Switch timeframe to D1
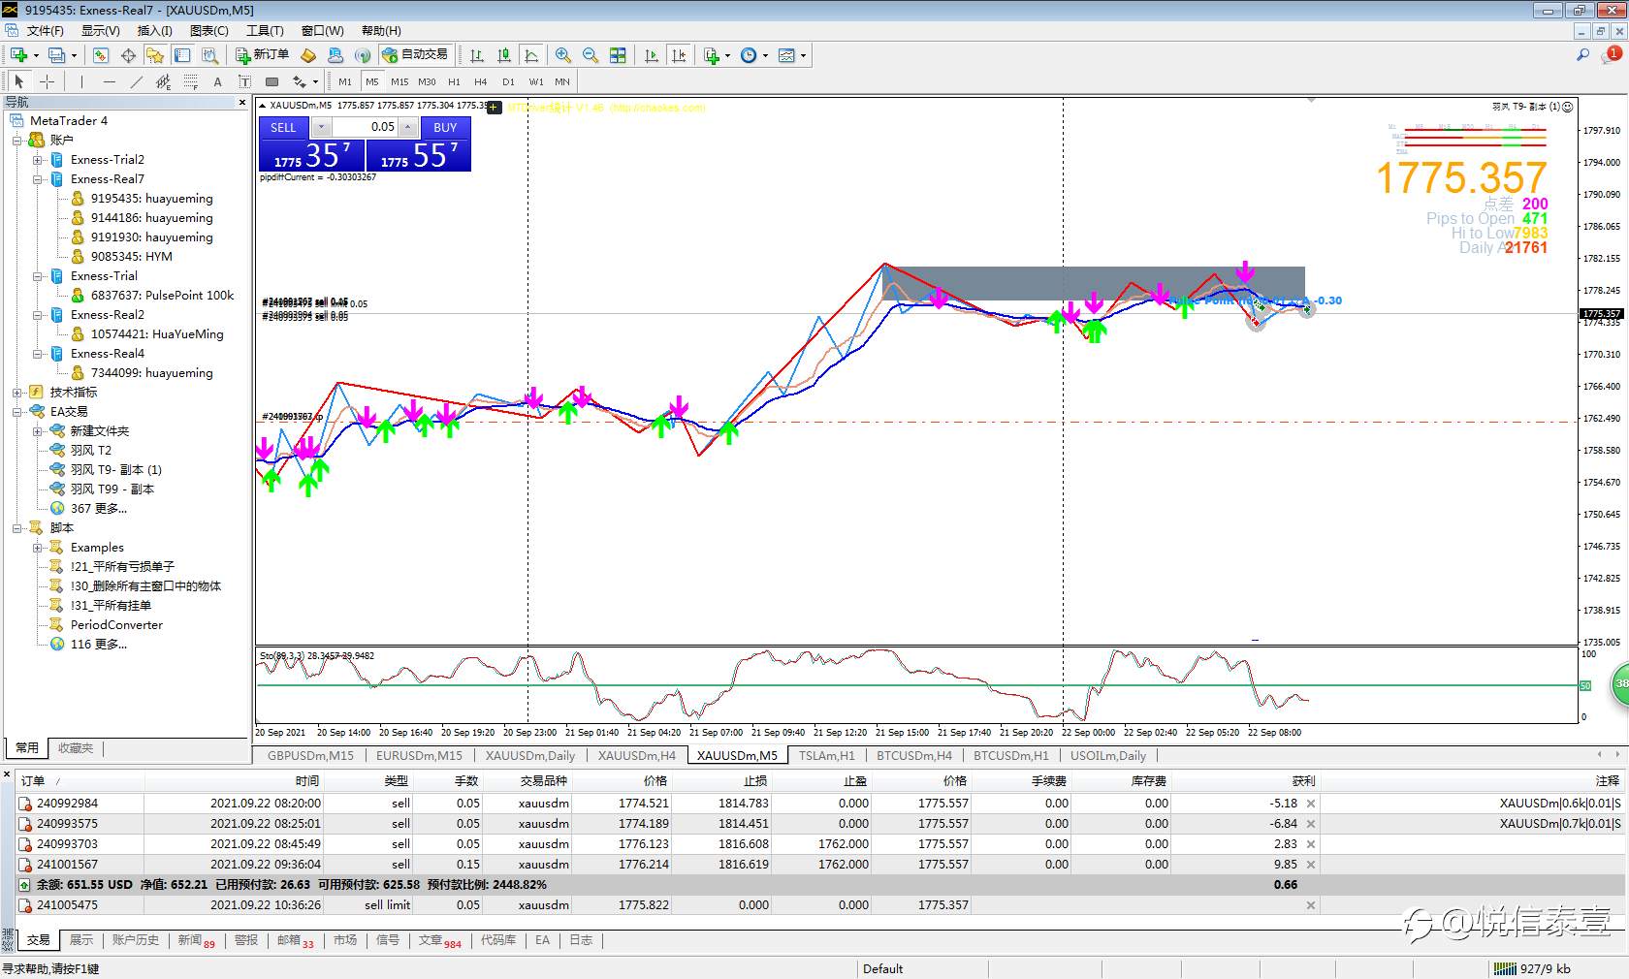Viewport: 1629px width, 979px height. click(x=508, y=81)
